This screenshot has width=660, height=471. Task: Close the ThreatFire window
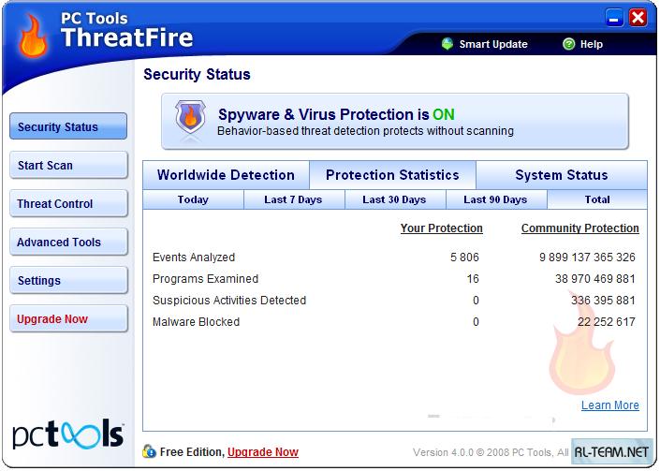pyautogui.click(x=638, y=17)
